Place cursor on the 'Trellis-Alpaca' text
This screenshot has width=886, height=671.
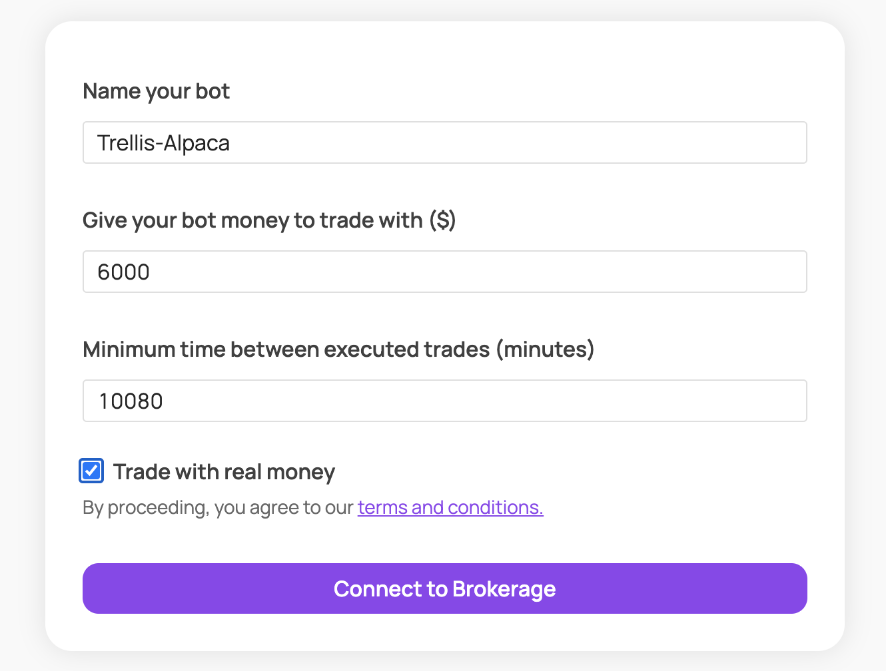tap(163, 143)
